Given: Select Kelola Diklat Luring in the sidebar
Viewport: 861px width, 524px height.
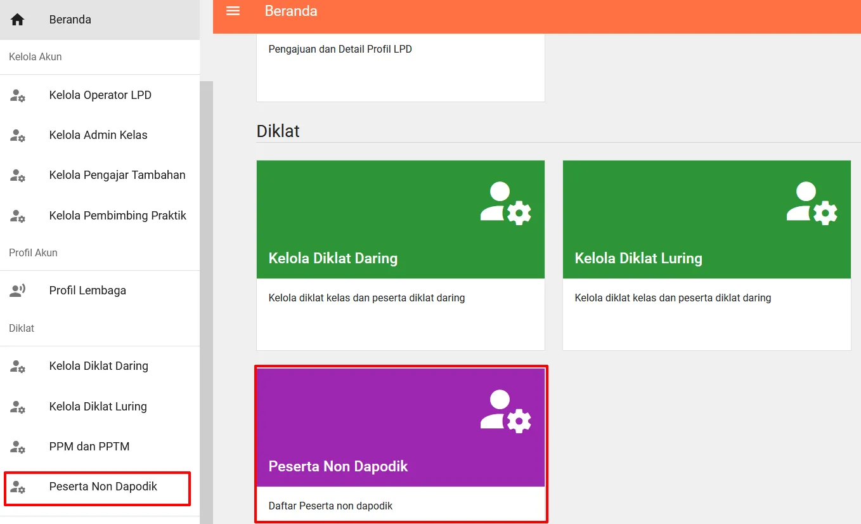Looking at the screenshot, I should point(98,406).
